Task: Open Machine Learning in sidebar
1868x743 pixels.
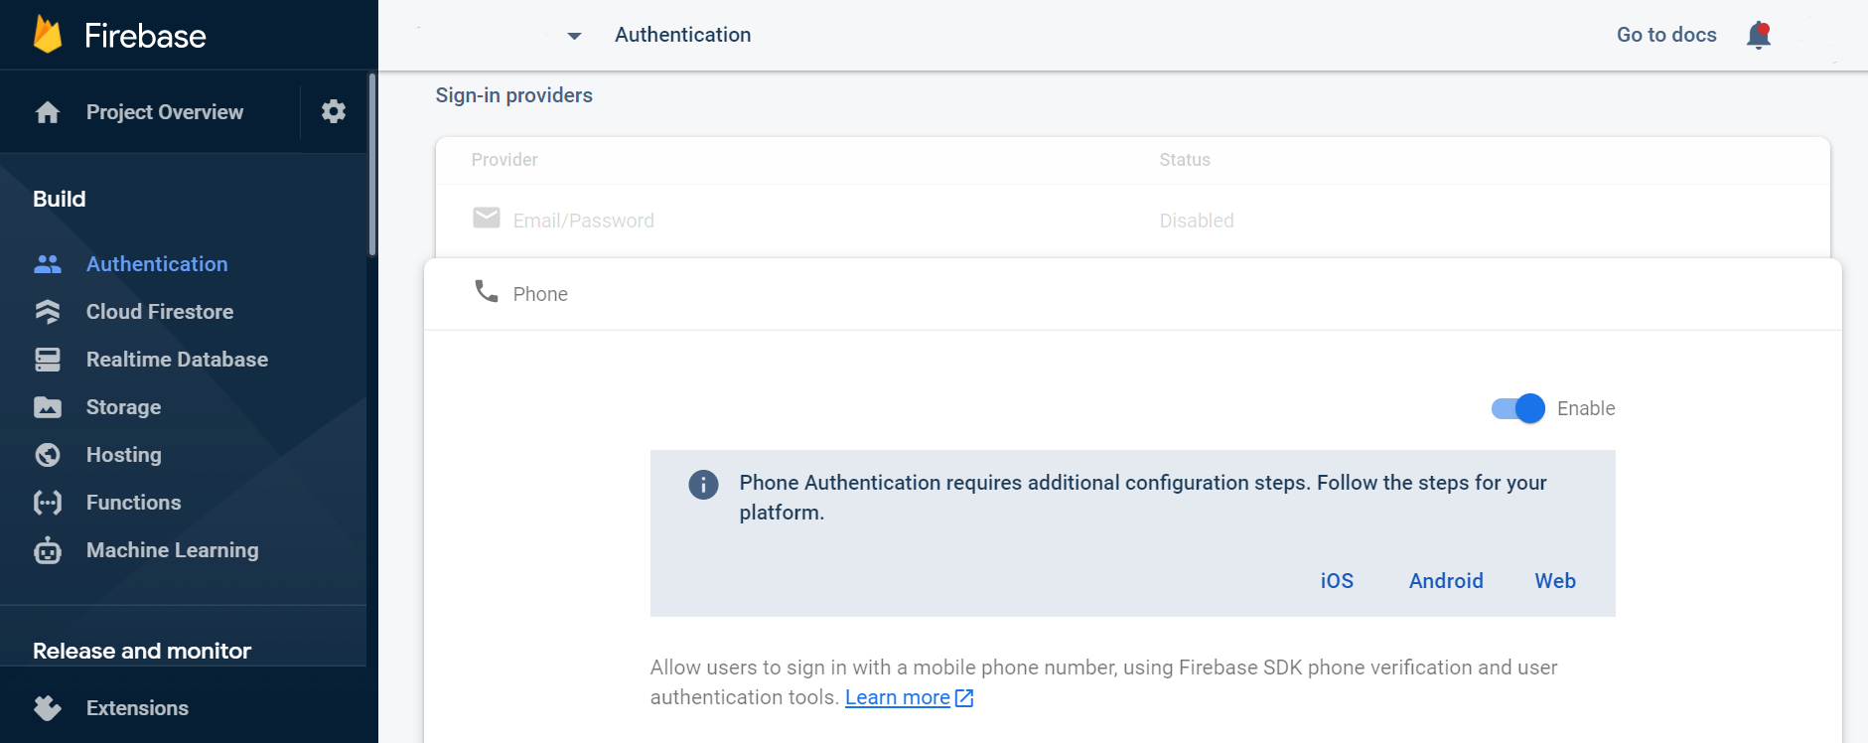Action: (x=172, y=550)
